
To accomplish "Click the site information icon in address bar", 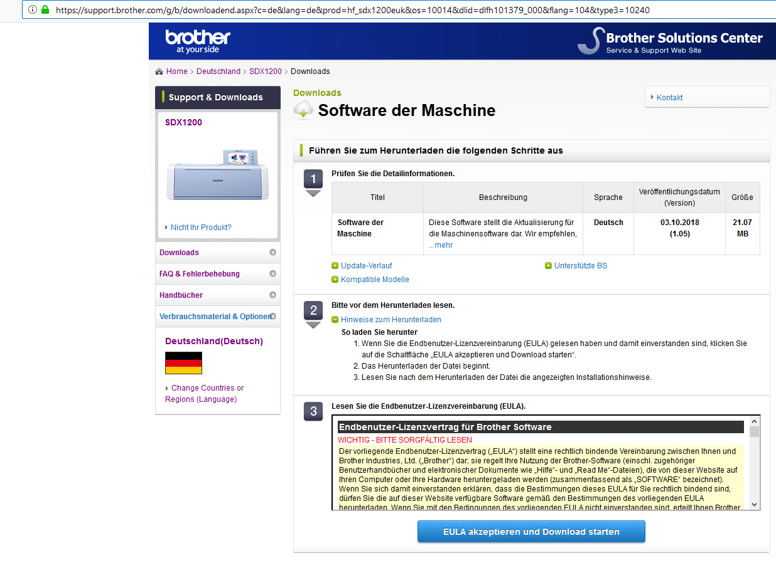I will 33,10.
